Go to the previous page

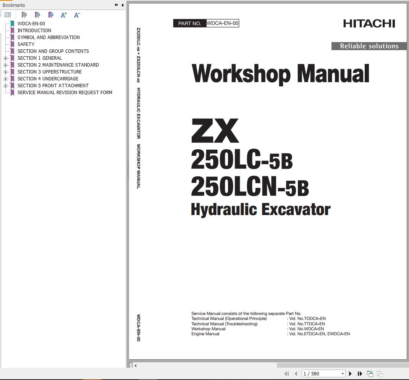[x=296, y=374]
